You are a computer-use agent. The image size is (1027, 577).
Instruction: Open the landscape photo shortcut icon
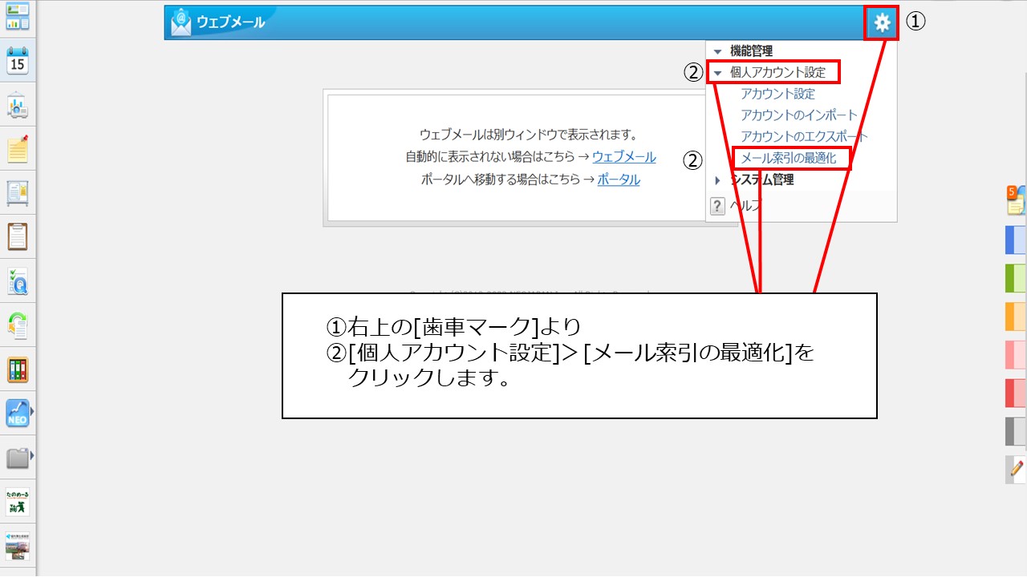coord(18,546)
